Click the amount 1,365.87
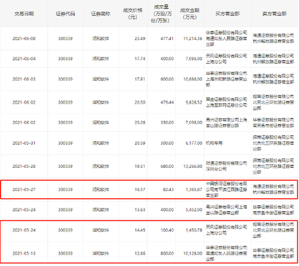Screen dimensions: 299x266 [194, 189]
